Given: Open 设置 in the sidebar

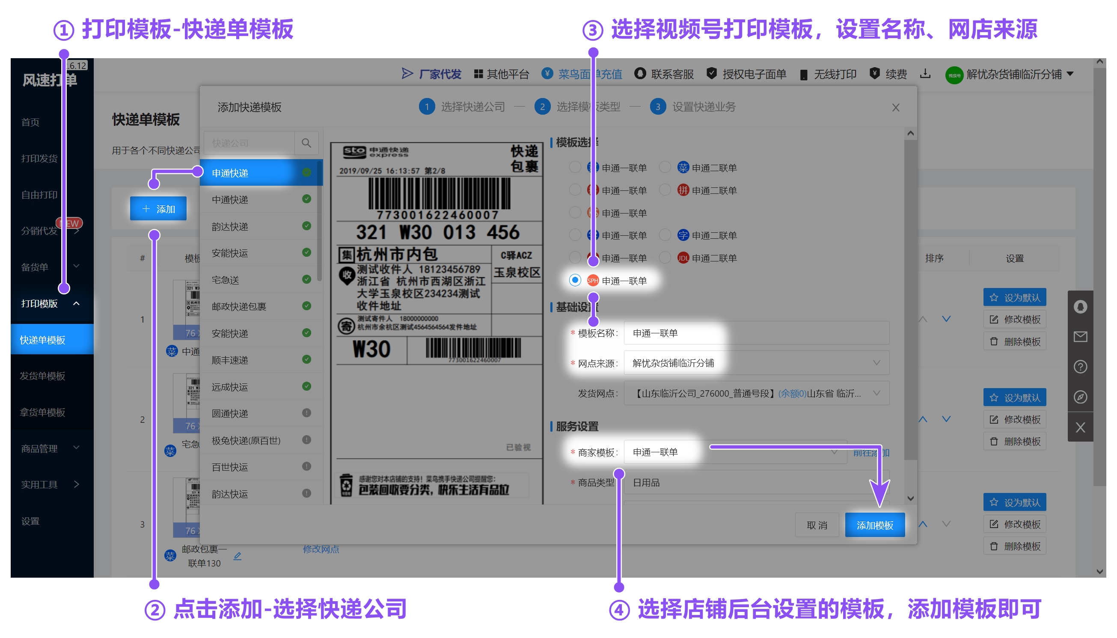Looking at the screenshot, I should pyautogui.click(x=30, y=521).
